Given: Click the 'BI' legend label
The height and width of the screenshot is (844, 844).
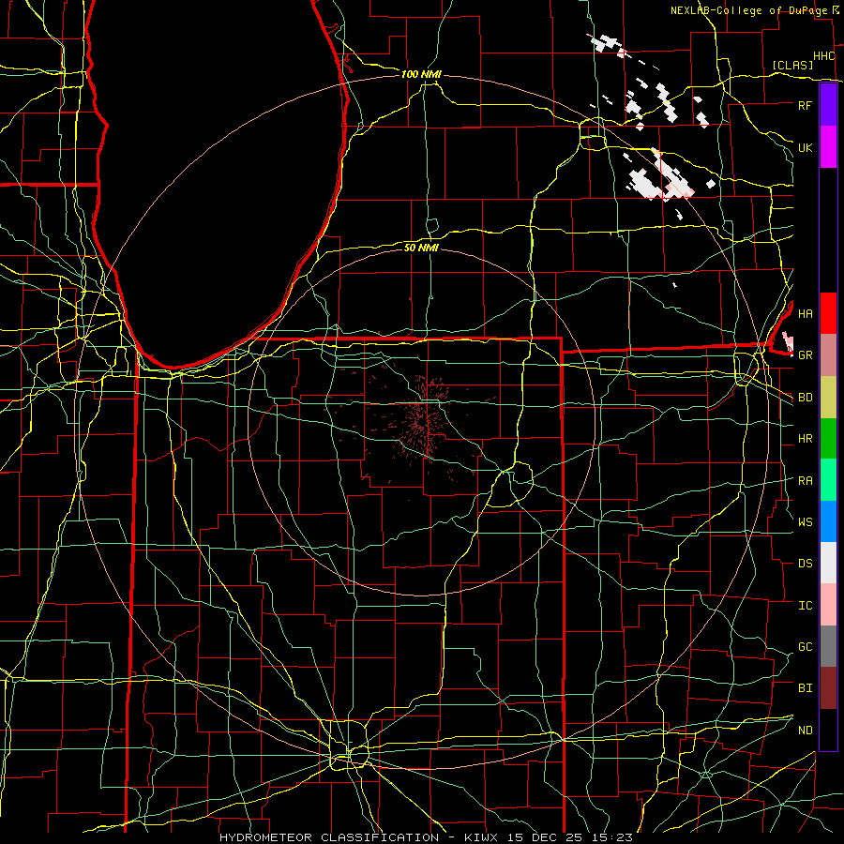Looking at the screenshot, I should pyautogui.click(x=806, y=688).
